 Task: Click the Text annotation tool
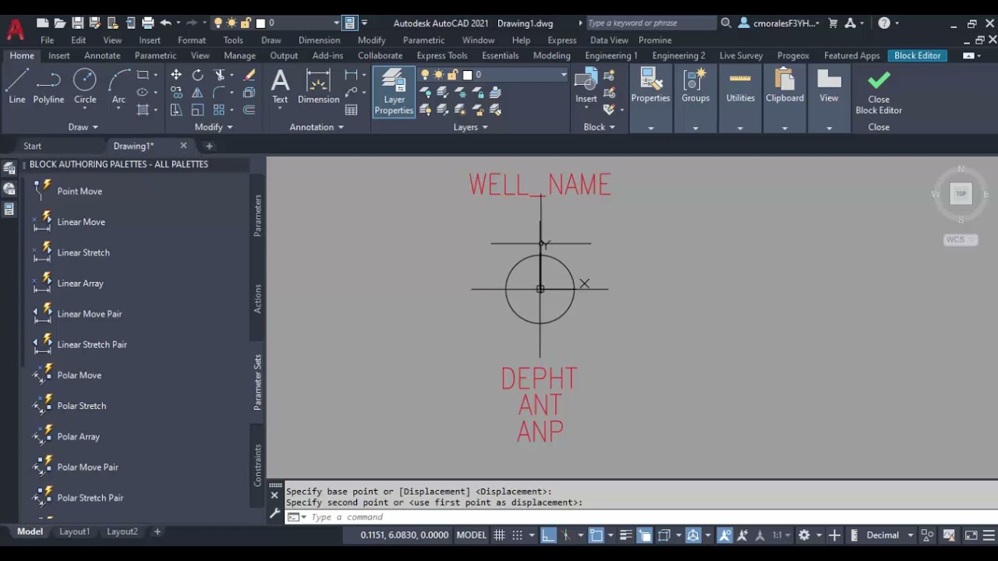tap(280, 86)
